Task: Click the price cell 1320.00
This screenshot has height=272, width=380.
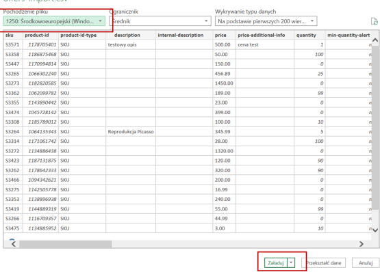Action: coord(224,151)
